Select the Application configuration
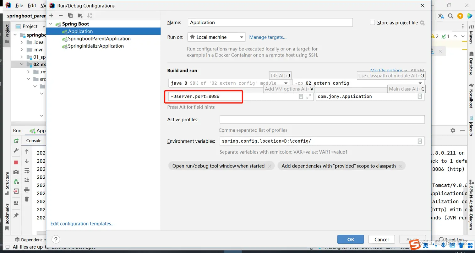Viewport: 475px width, 253px height. pos(103,31)
